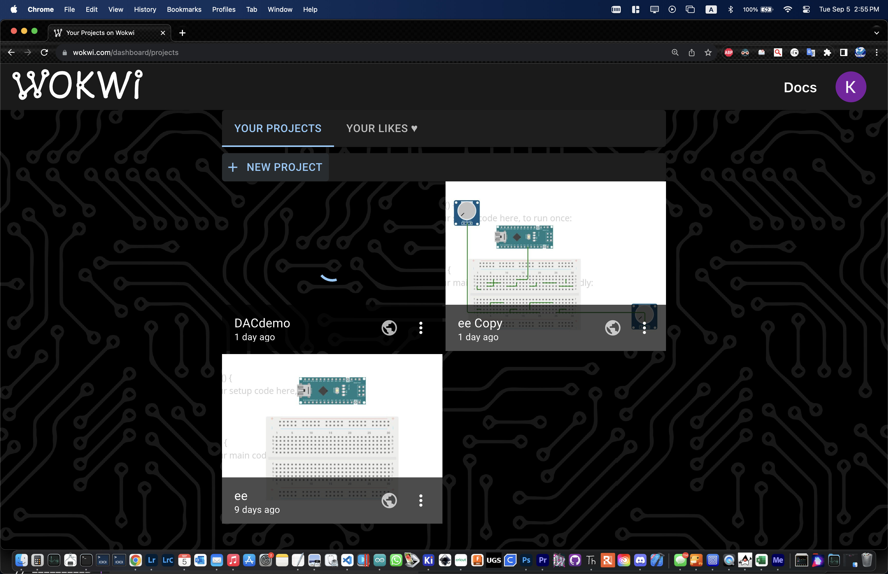The image size is (888, 574).
Task: Click the browser back arrow
Action: pos(11,53)
